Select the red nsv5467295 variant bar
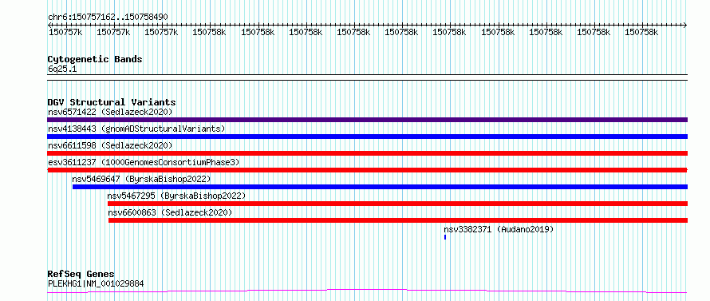The image size is (710, 301). tap(397, 204)
